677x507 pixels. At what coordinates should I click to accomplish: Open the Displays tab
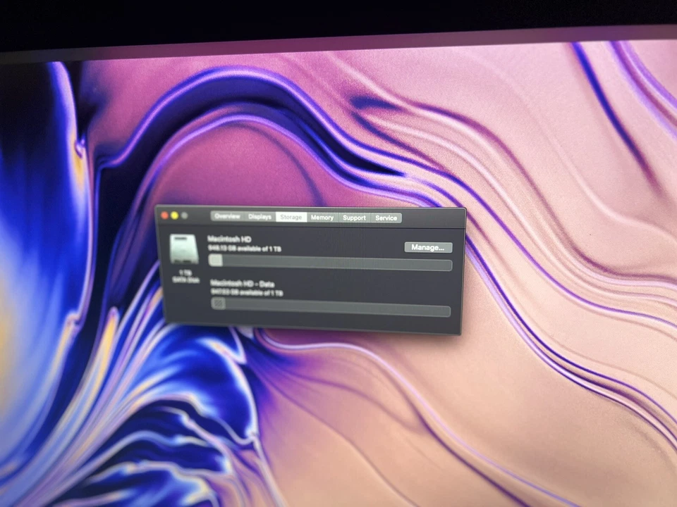(x=260, y=218)
